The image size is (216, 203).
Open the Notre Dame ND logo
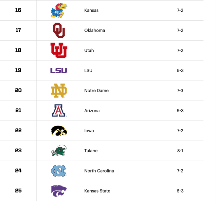59,91
